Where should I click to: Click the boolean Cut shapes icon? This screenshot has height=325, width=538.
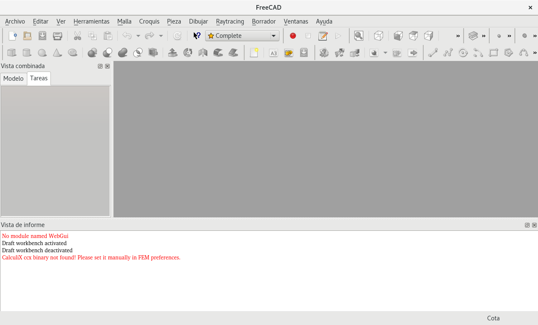click(108, 53)
